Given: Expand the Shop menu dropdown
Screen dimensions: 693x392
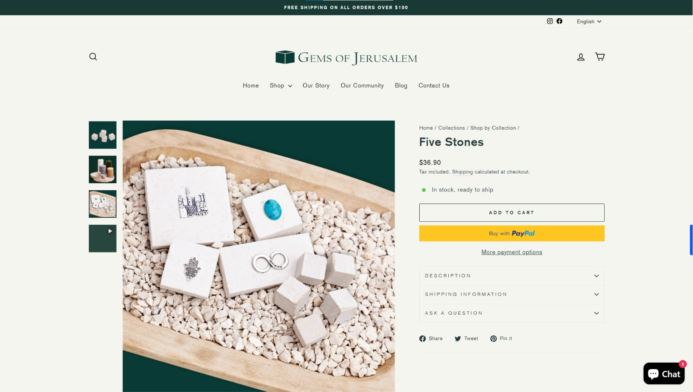Looking at the screenshot, I should click(x=281, y=86).
